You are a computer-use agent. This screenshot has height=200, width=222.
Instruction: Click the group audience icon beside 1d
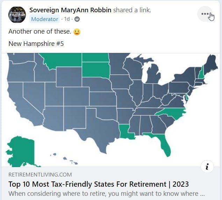77,19
